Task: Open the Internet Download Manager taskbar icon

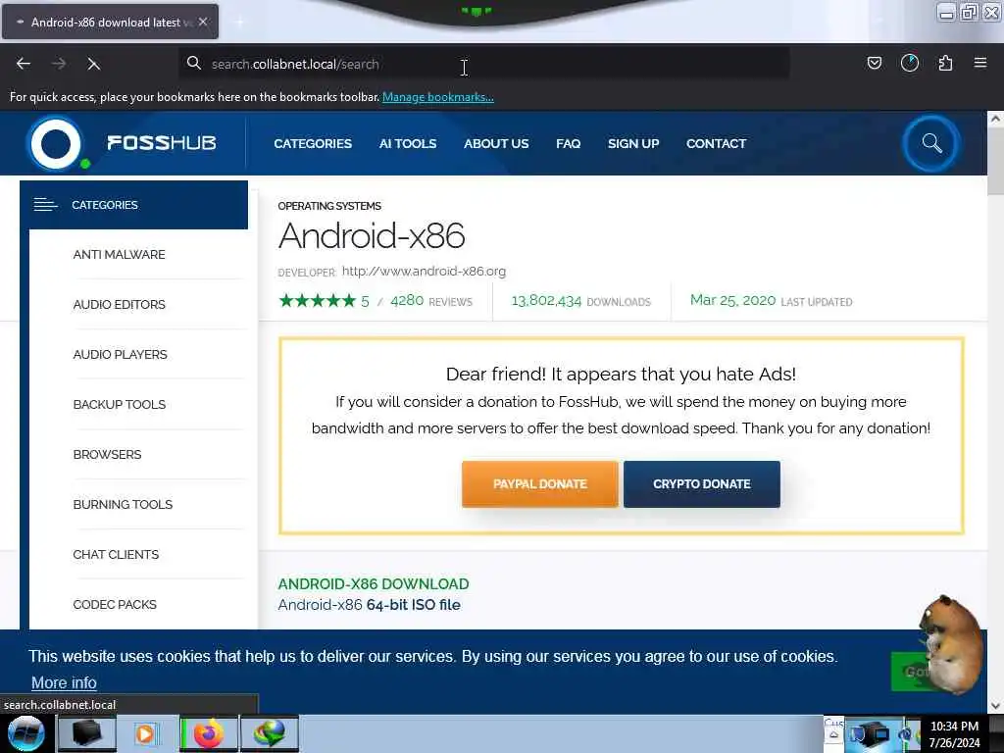Action: tap(269, 733)
